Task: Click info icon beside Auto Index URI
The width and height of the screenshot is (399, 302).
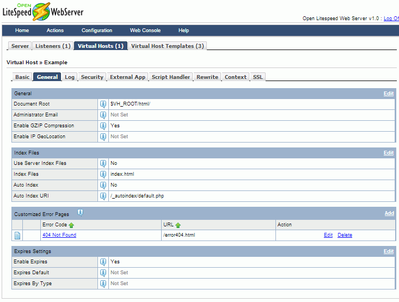Action: pyautogui.click(x=103, y=196)
